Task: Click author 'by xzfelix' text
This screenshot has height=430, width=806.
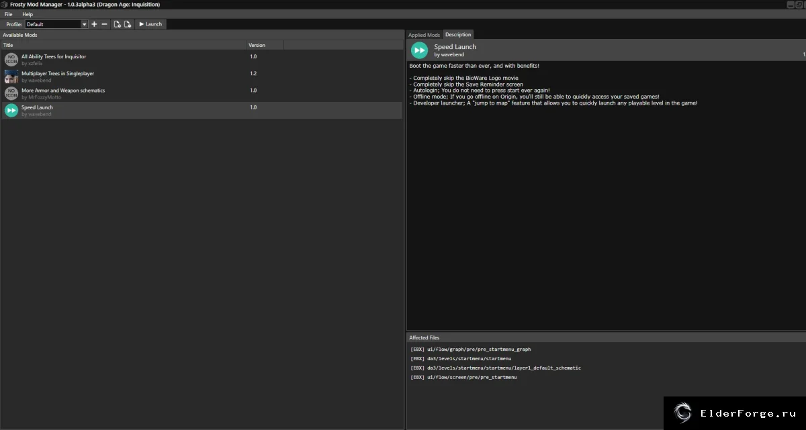Action: [32, 64]
